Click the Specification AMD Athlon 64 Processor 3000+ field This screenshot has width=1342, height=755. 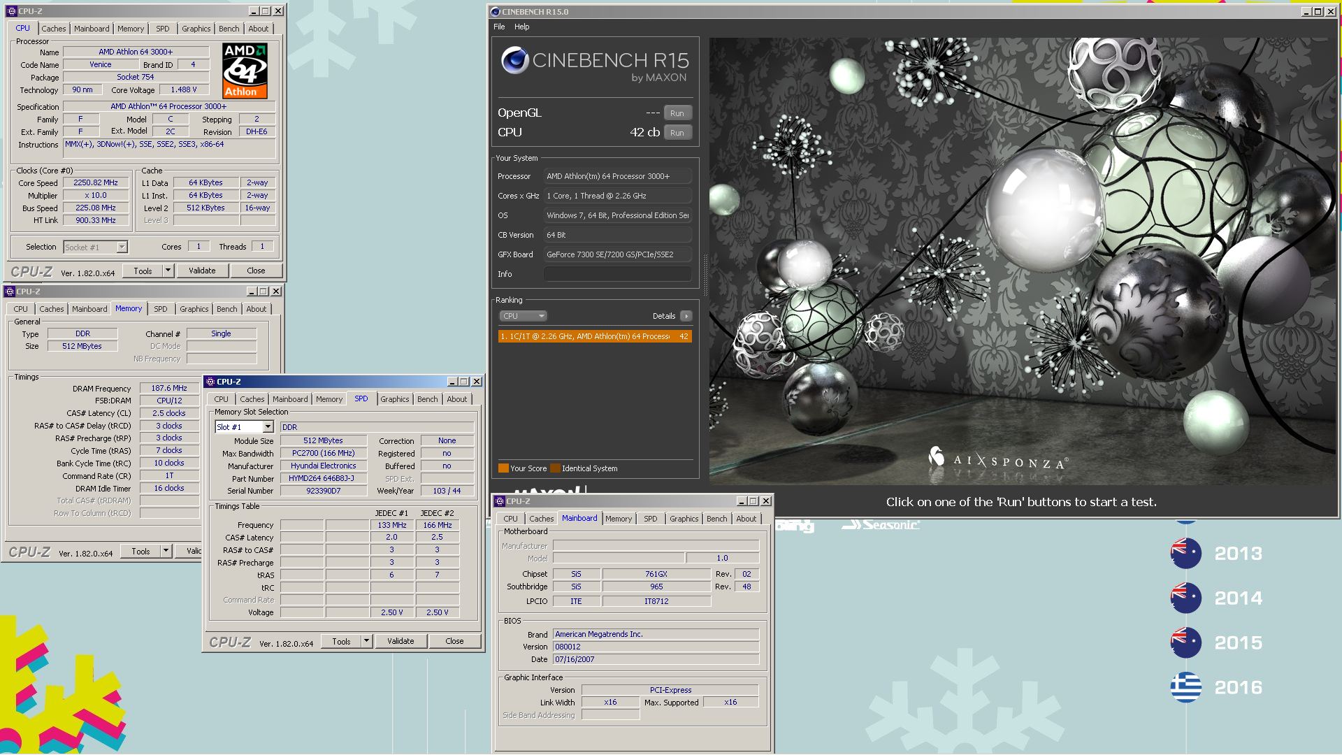(168, 107)
